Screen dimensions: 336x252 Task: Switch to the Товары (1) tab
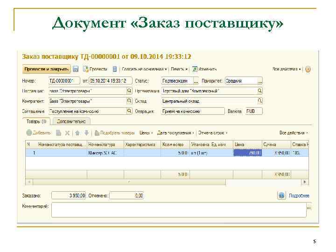click(36, 121)
